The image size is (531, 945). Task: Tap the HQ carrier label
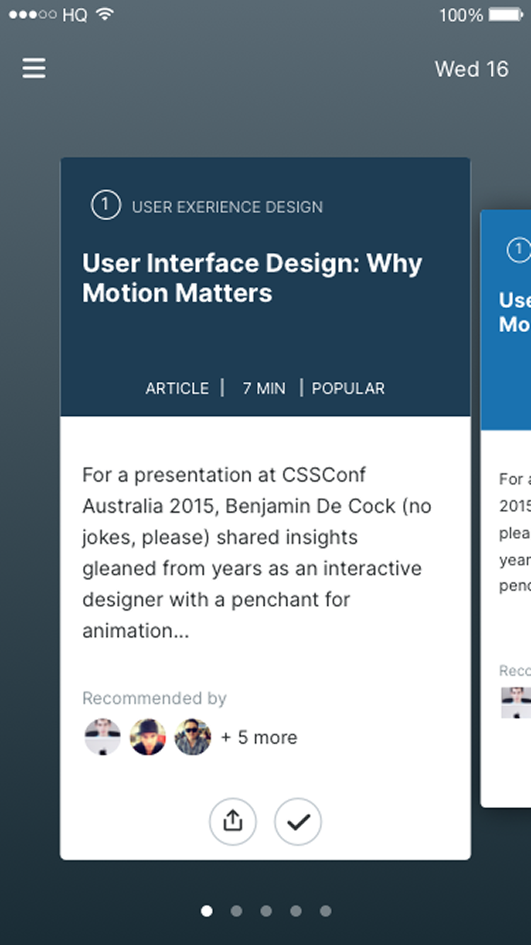[75, 14]
